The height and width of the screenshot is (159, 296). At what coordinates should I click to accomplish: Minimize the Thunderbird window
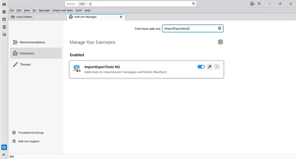(x=270, y=4)
